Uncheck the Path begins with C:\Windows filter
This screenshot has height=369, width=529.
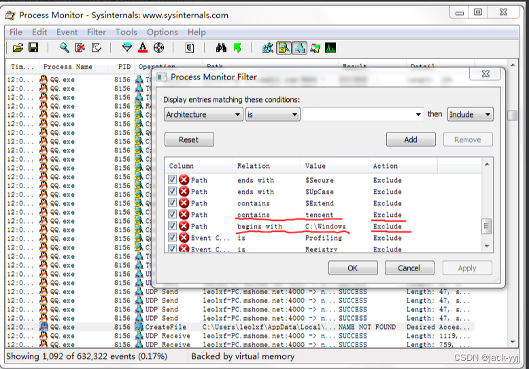[x=173, y=226]
